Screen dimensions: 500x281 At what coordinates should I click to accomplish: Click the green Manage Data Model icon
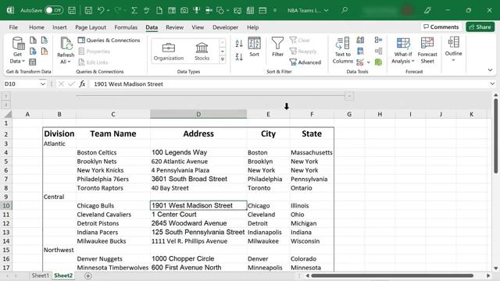pos(378,62)
